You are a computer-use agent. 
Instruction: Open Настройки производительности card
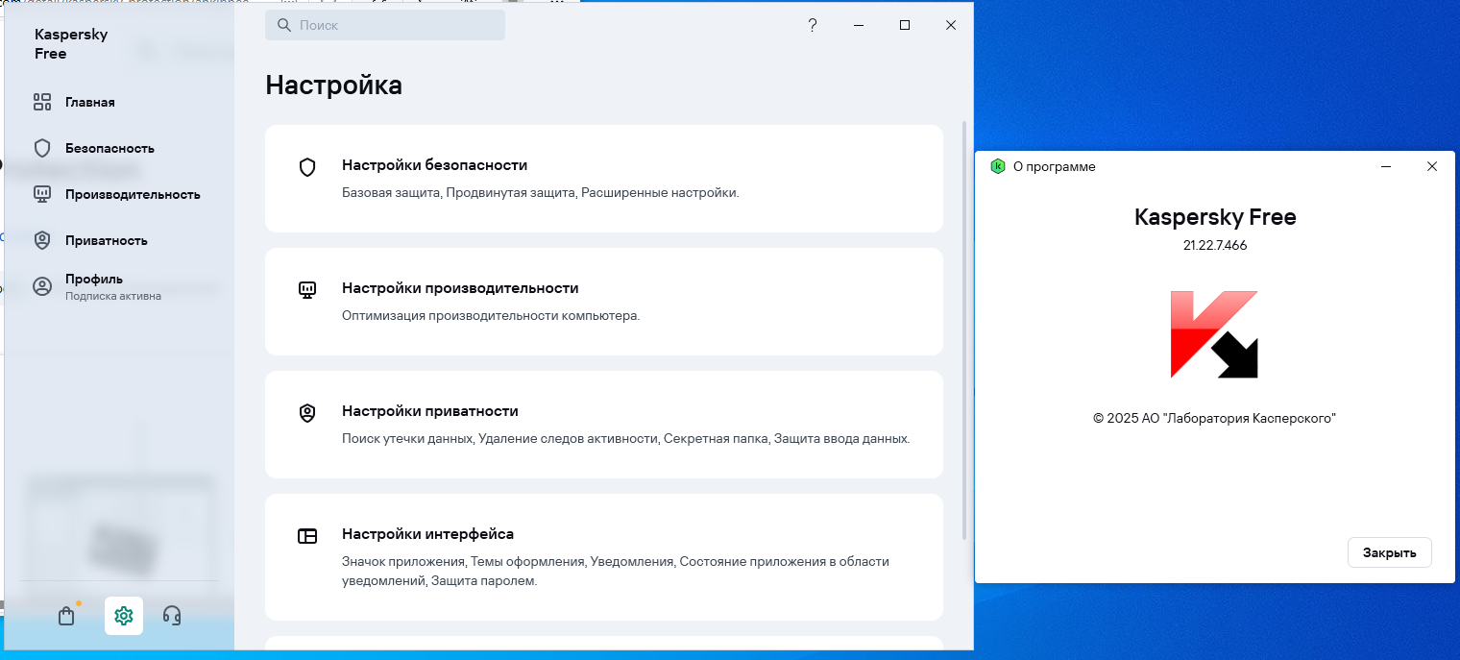pyautogui.click(x=604, y=302)
